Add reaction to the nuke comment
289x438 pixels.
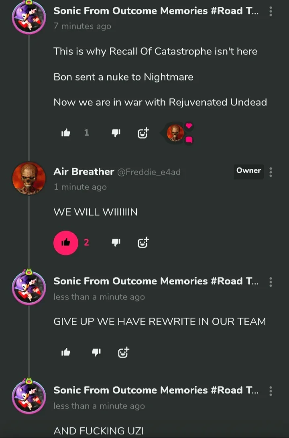(x=143, y=133)
